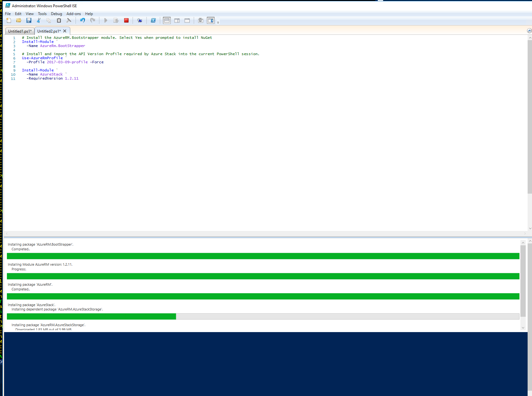Click the script editor scroll-left arrow

[x=7, y=233]
